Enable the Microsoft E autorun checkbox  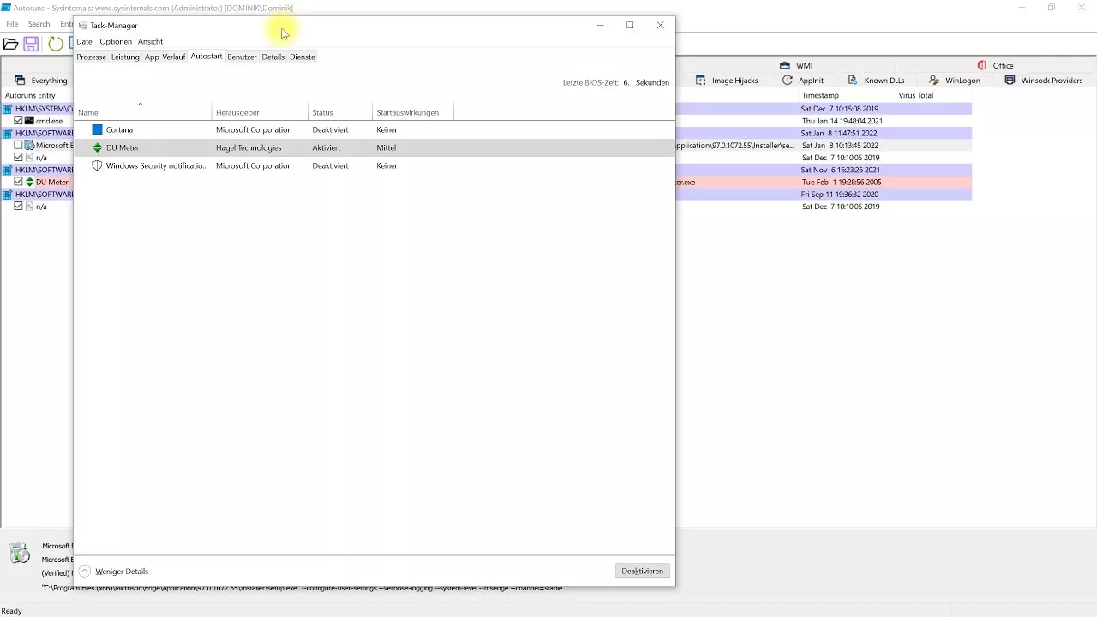[x=18, y=145]
